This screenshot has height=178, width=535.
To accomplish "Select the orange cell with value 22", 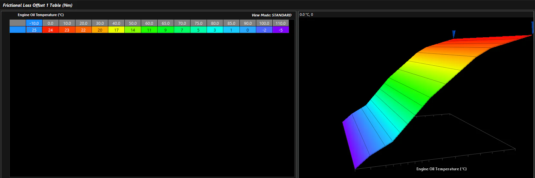I will (83, 30).
